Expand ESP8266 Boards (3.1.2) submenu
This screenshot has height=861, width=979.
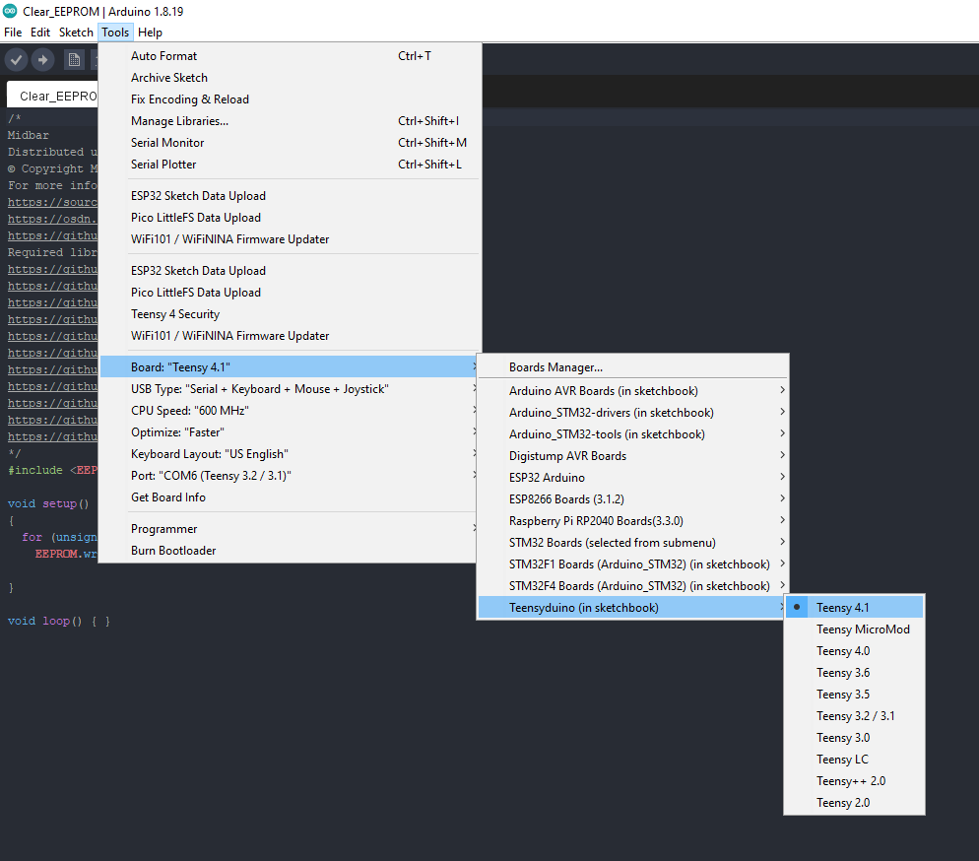point(632,498)
